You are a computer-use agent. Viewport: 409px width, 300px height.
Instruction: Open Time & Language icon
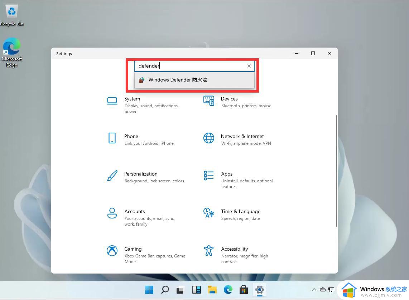pos(209,213)
